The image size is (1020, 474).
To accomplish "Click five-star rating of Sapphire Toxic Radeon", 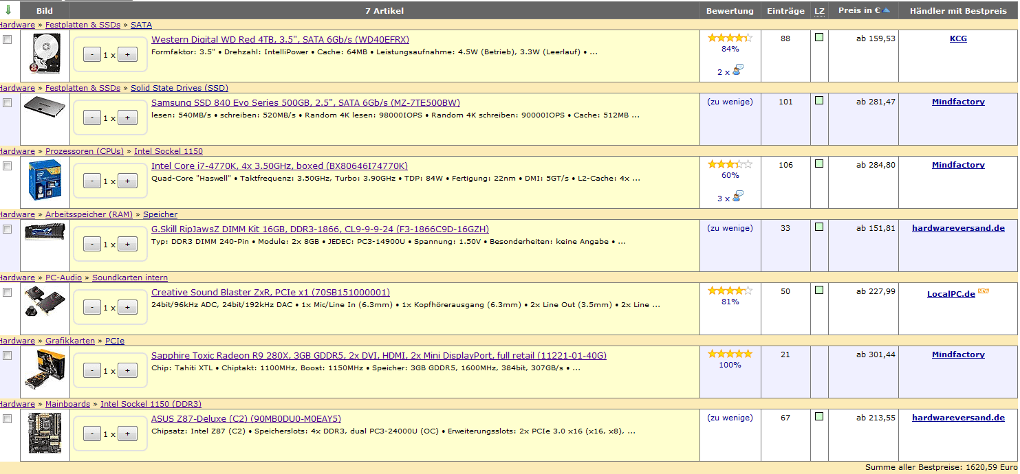I will [x=730, y=354].
